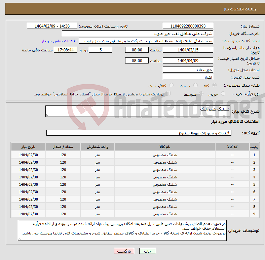This screenshot has height=260, width=265.
Task: Click the remaining days field showing 5
Action: 101,50
